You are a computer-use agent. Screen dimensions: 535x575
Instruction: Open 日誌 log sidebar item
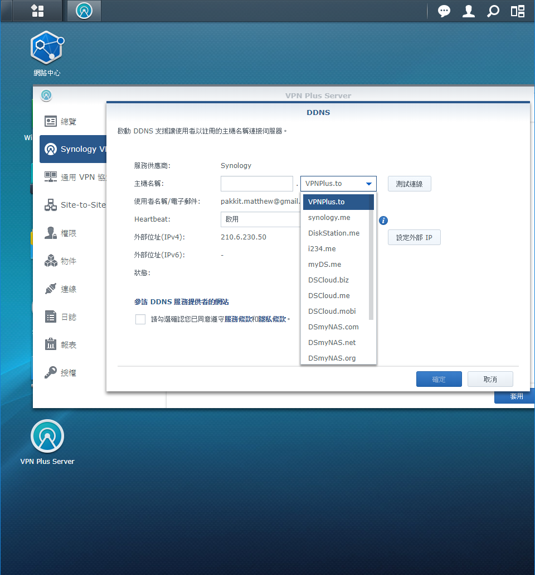click(x=73, y=317)
